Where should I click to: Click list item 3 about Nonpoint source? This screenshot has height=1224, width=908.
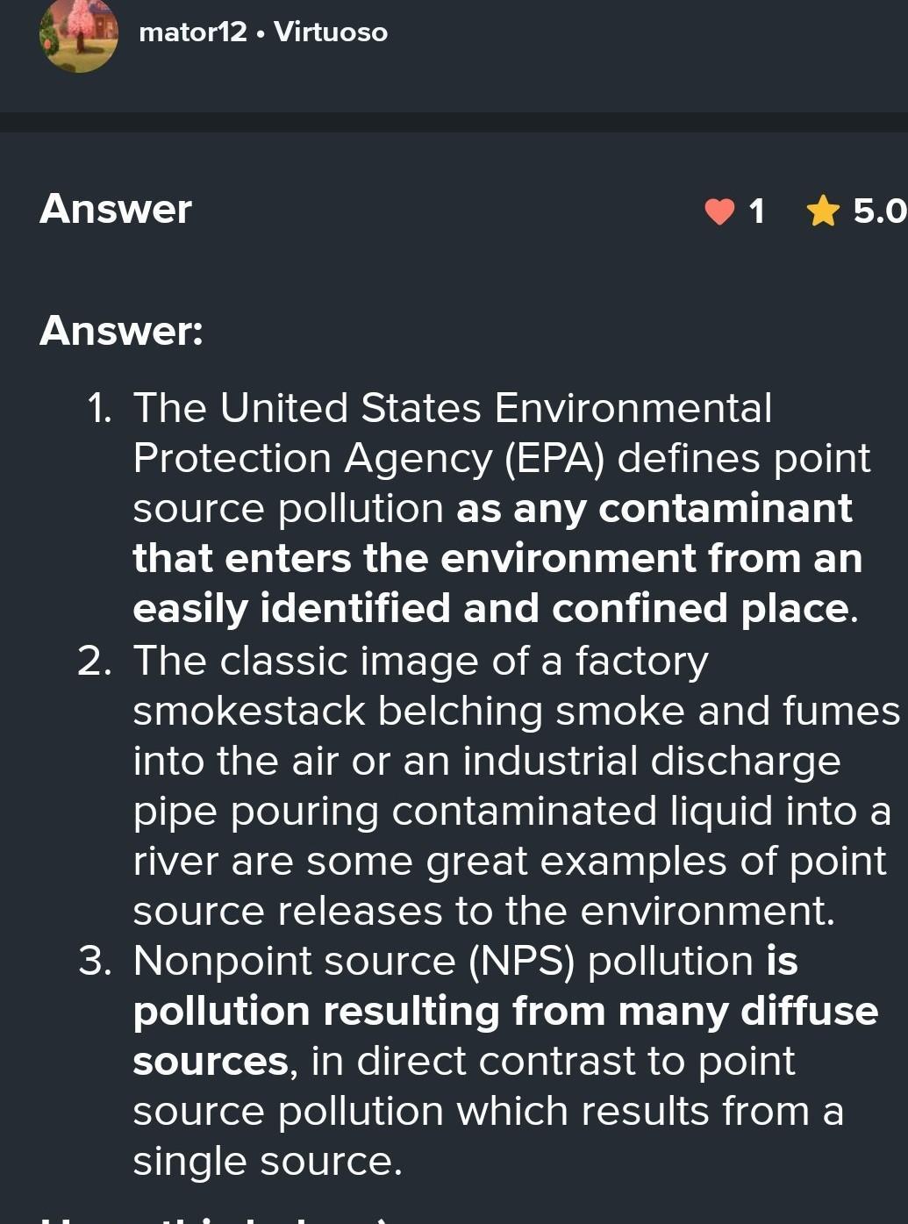(478, 1061)
